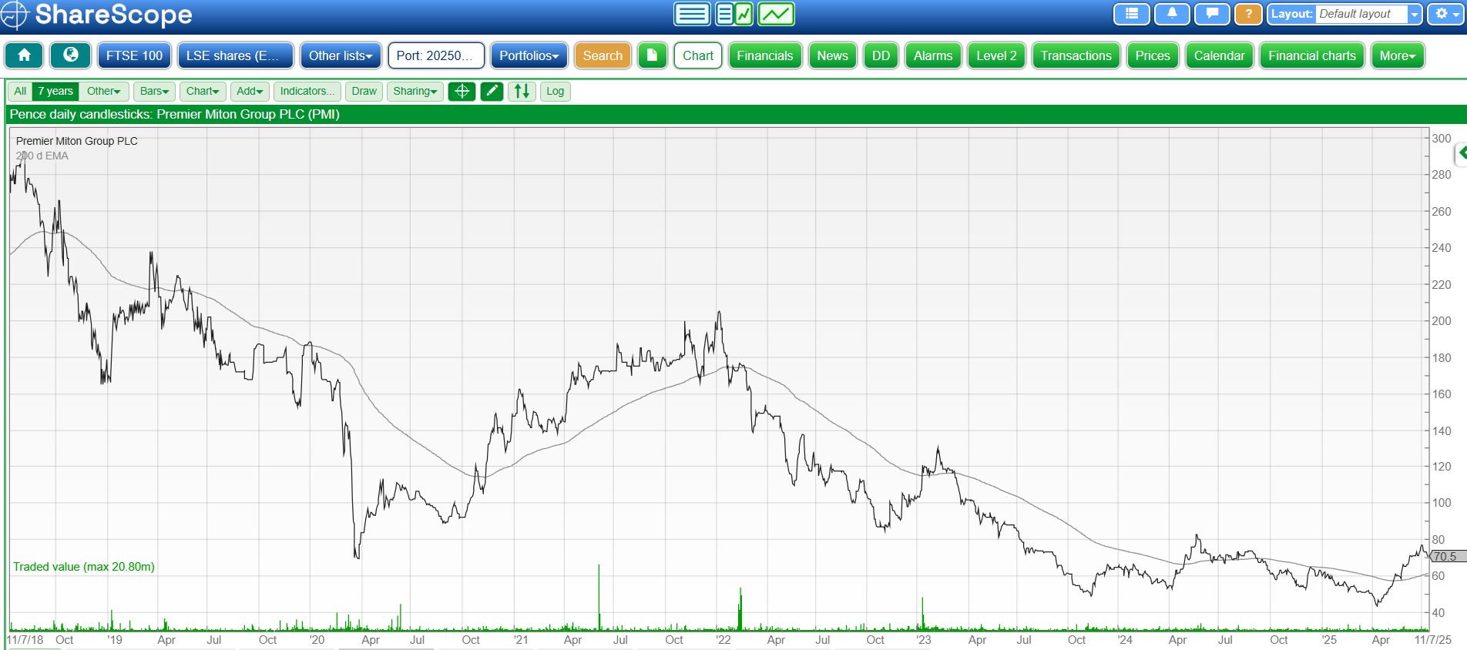Set chart range to All
1467x650 pixels.
(20, 91)
